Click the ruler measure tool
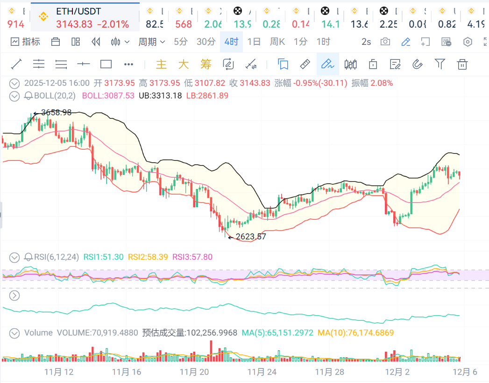 pyautogui.click(x=305, y=64)
